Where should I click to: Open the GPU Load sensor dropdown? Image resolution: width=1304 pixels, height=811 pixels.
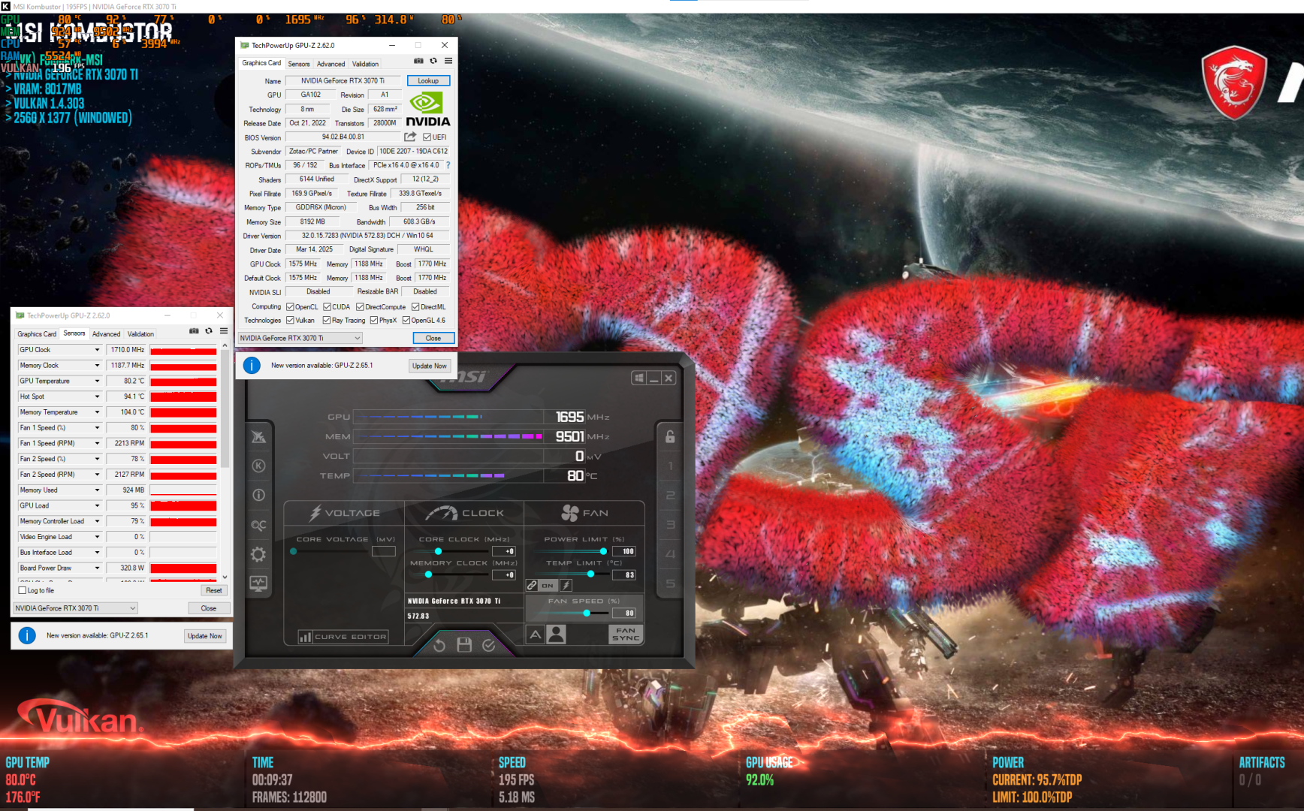pyautogui.click(x=97, y=505)
